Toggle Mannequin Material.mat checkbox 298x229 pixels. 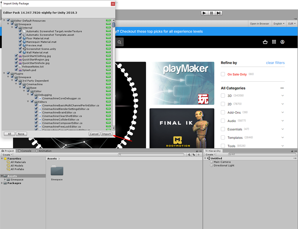pos(20,41)
